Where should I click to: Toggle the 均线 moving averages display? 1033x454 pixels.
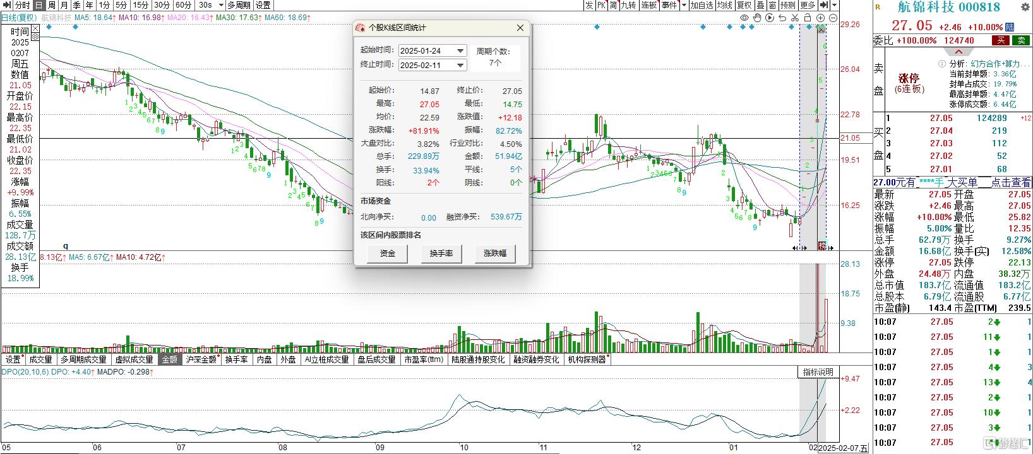coord(725,5)
